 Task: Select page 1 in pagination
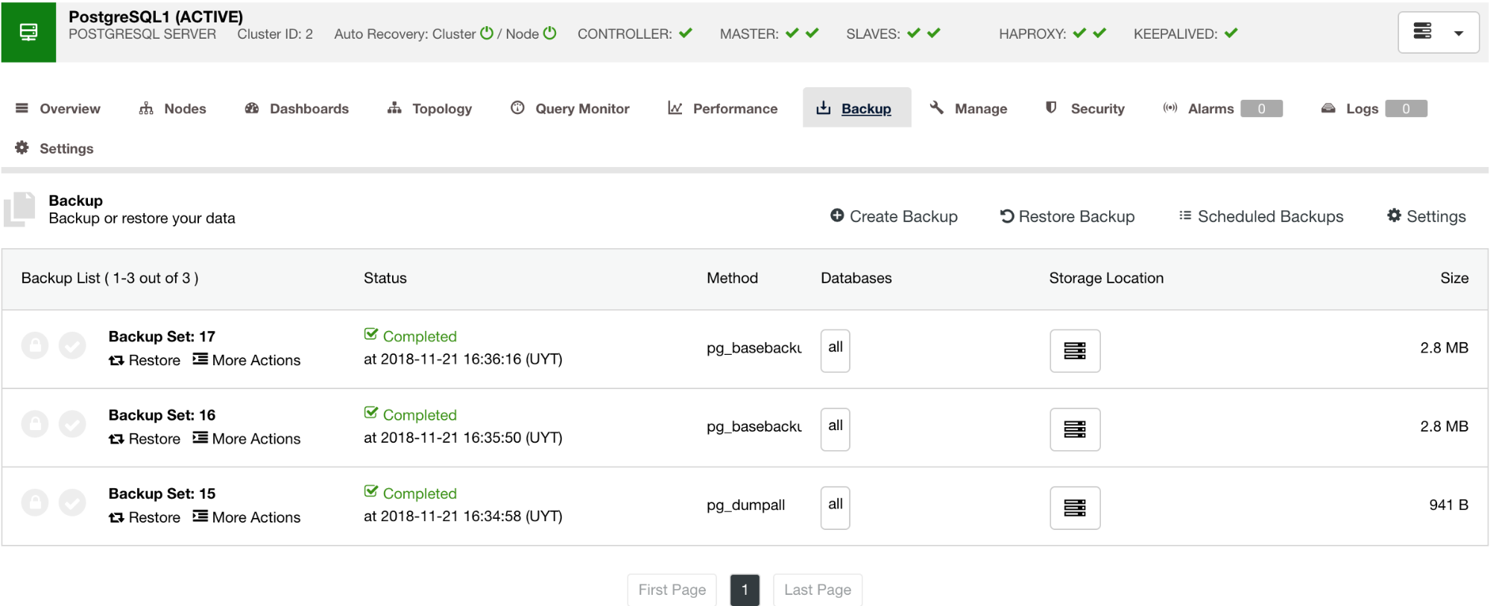[x=745, y=590]
